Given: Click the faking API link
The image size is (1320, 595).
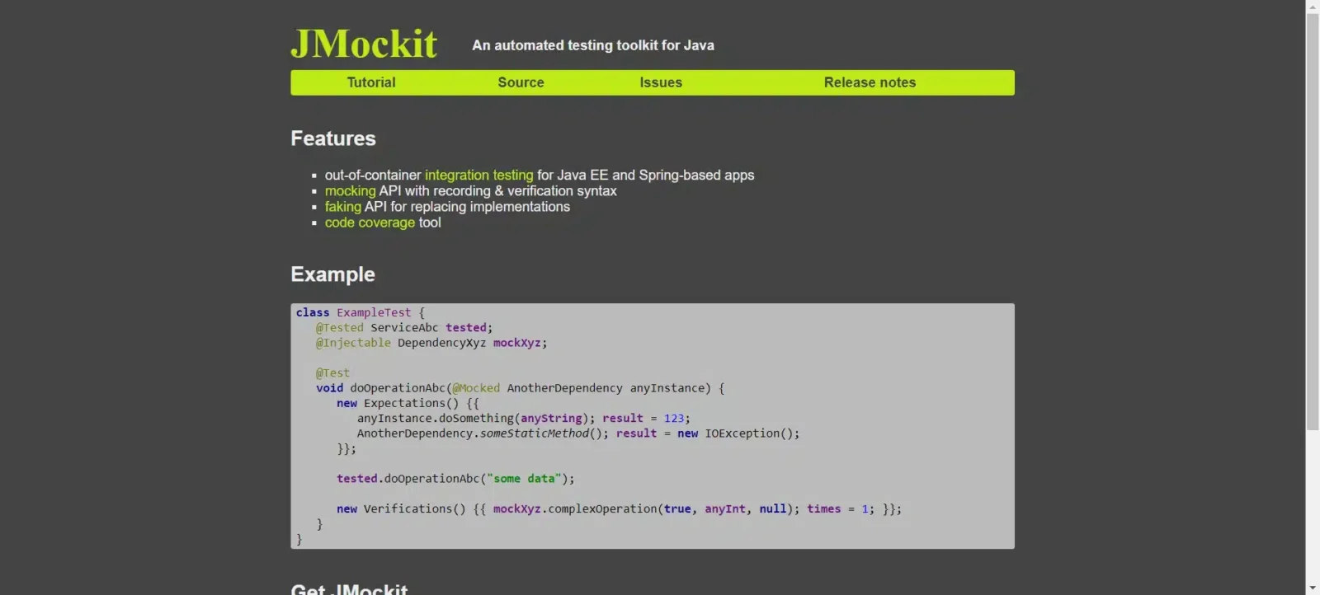Looking at the screenshot, I should tap(342, 206).
